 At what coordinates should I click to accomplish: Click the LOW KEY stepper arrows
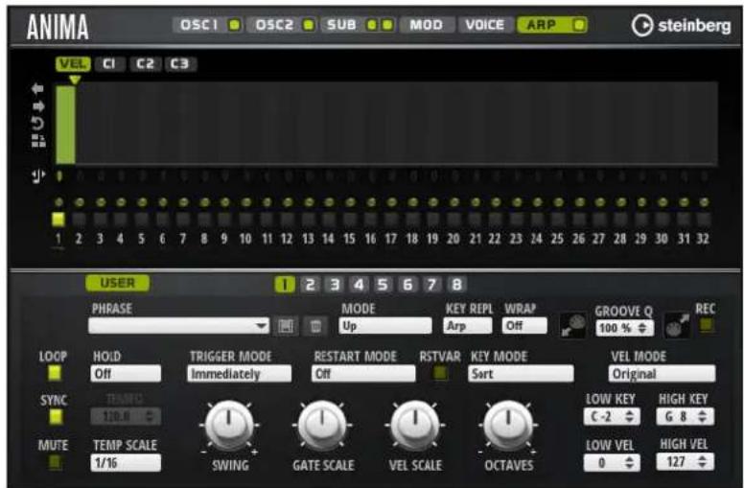click(629, 417)
